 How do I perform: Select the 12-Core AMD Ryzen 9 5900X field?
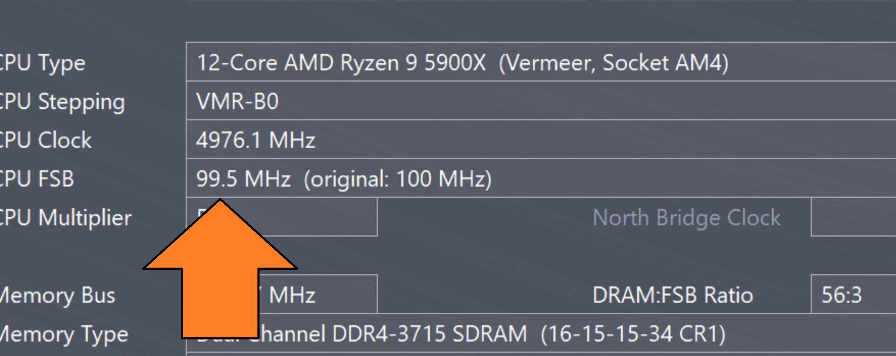click(541, 62)
